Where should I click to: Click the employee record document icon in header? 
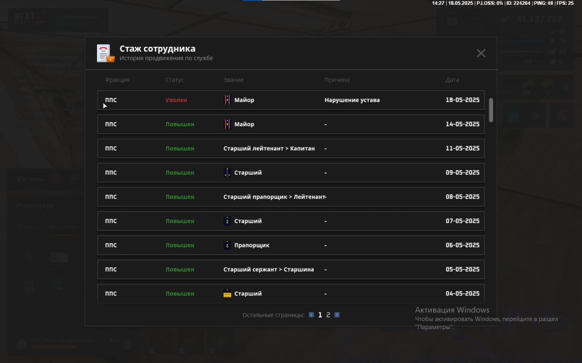(106, 53)
